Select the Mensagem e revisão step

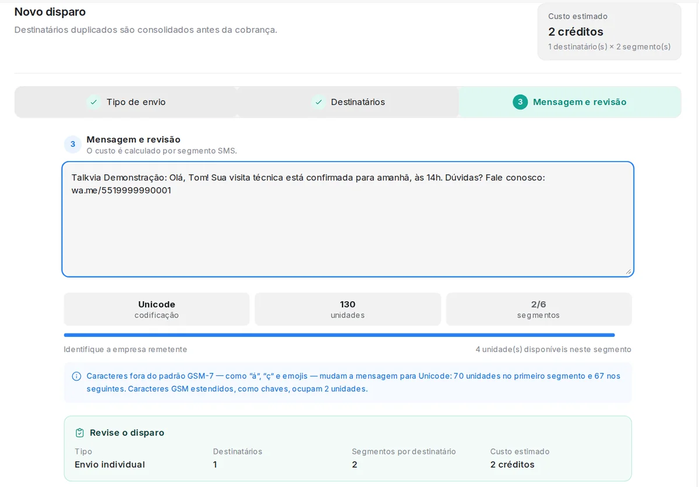570,102
